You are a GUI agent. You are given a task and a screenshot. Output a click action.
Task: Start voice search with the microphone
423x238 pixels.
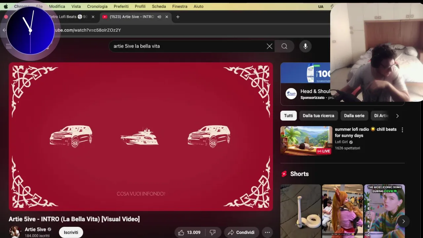305,46
